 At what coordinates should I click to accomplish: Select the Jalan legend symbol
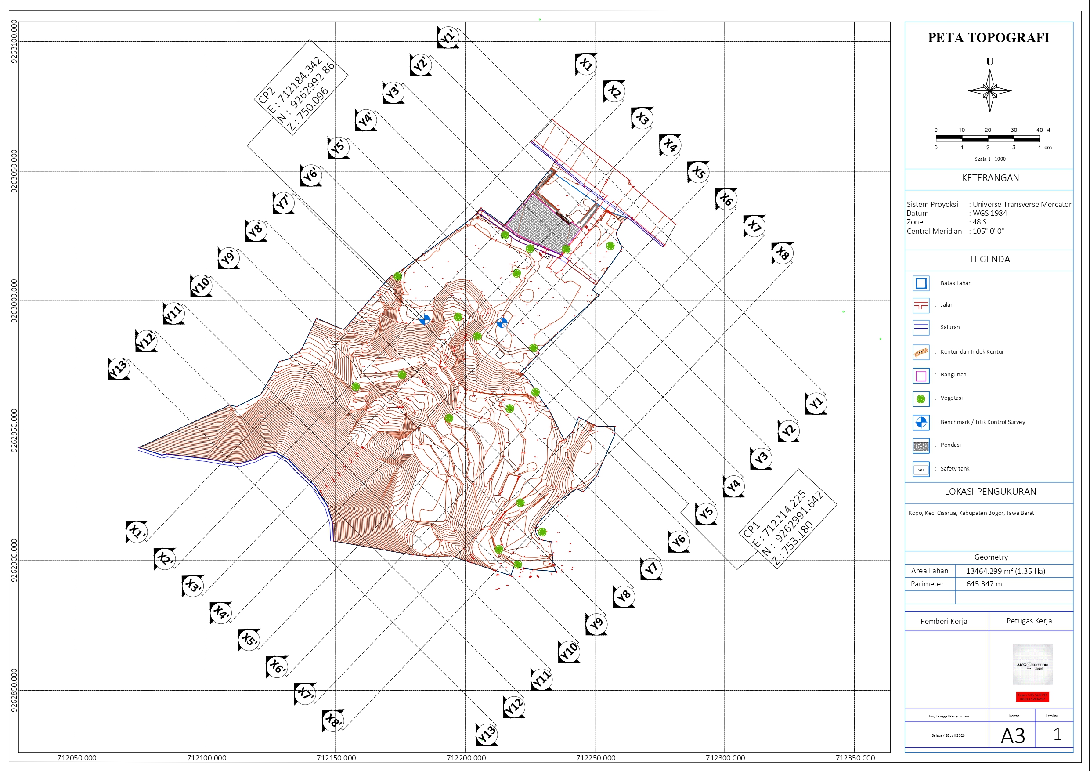tap(920, 305)
